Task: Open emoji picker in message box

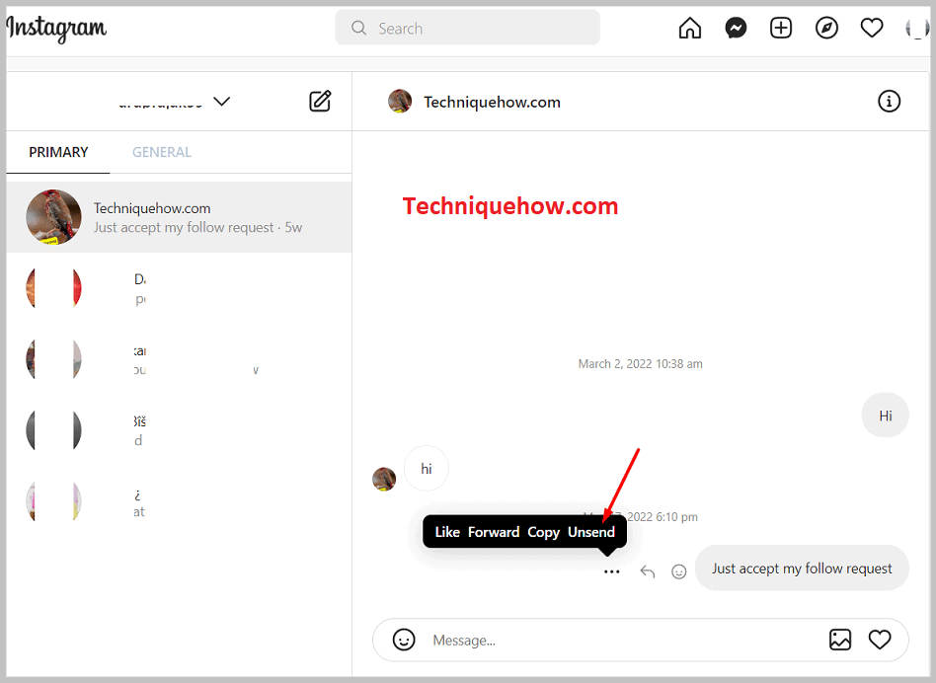Action: [x=404, y=640]
